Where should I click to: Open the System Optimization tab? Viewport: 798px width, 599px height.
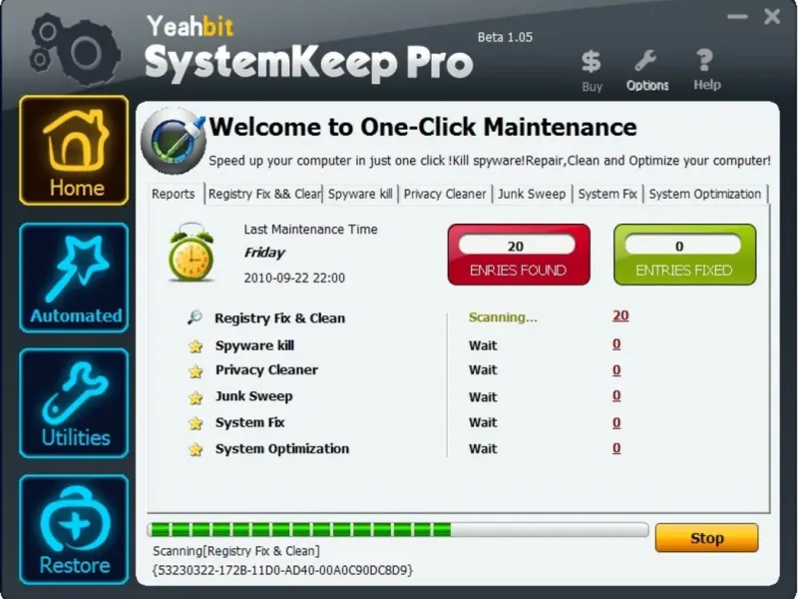(x=705, y=194)
